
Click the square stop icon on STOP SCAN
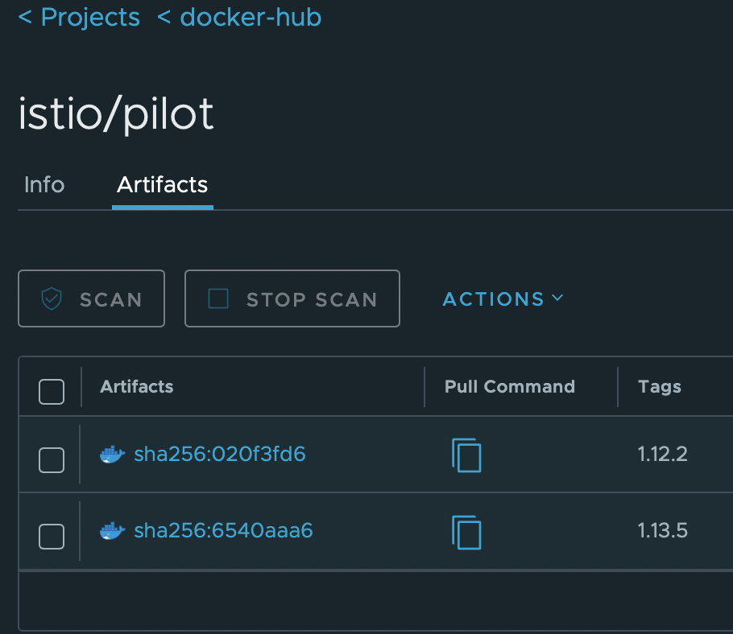(x=218, y=298)
